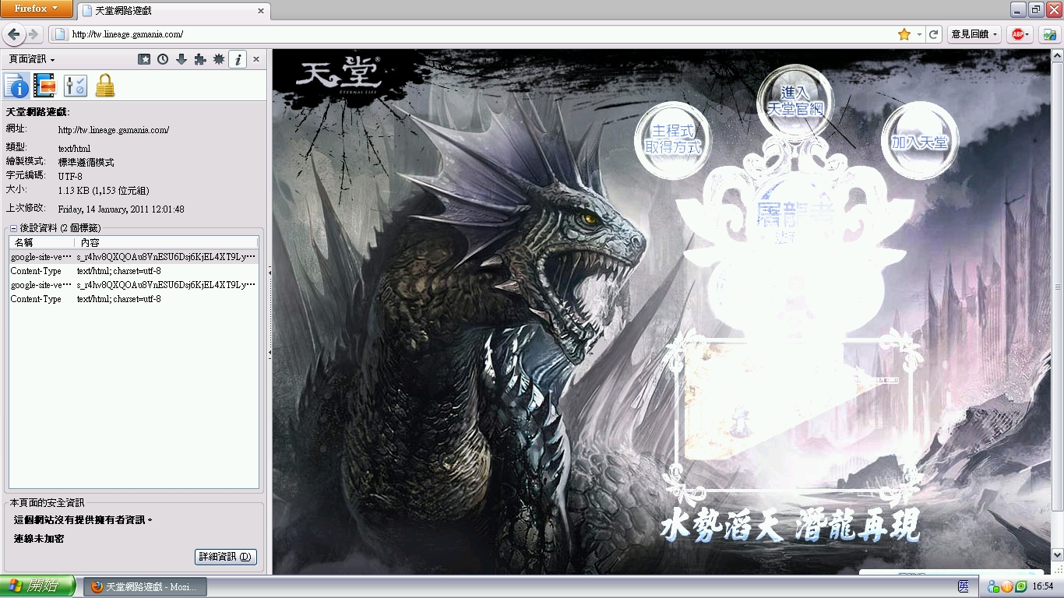This screenshot has width=1064, height=598.
Task: Click the URL address bar field
Action: click(467, 34)
